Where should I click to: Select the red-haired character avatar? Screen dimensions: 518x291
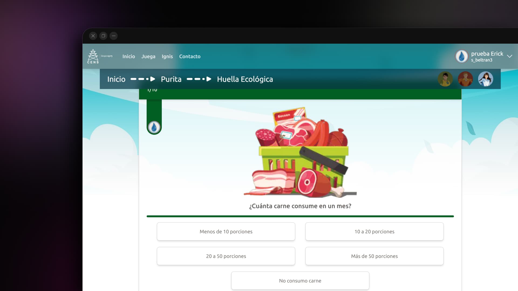click(465, 79)
